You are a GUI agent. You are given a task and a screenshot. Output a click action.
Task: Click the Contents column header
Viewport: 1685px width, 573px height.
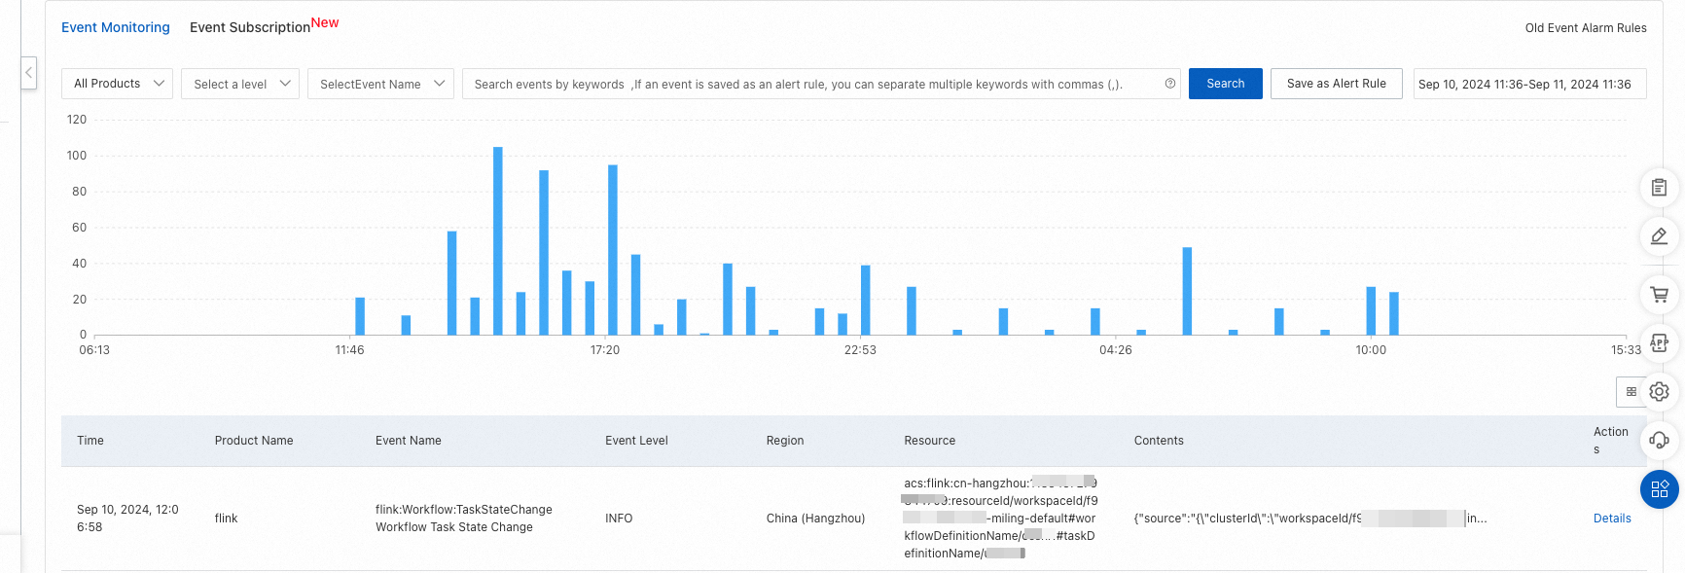click(1159, 441)
